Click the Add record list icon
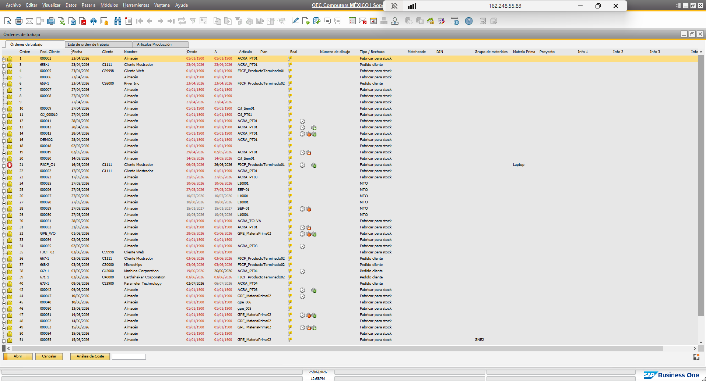 point(129,21)
